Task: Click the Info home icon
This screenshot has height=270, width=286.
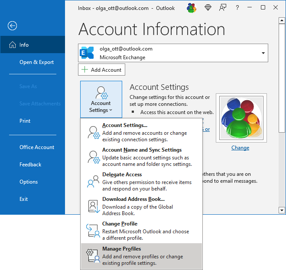Action: (x=13, y=44)
